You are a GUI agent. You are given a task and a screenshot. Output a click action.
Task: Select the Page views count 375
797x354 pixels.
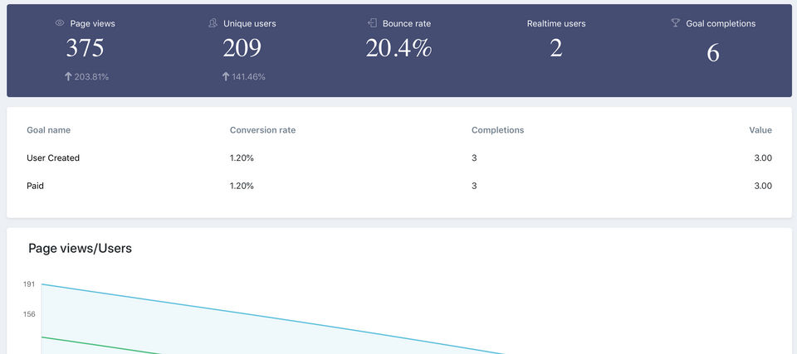(85, 48)
